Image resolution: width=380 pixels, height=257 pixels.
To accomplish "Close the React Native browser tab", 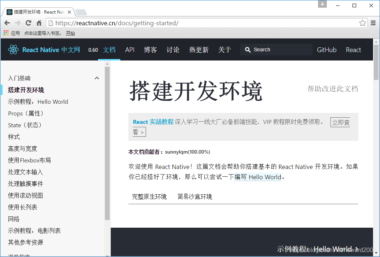I will click(x=69, y=12).
